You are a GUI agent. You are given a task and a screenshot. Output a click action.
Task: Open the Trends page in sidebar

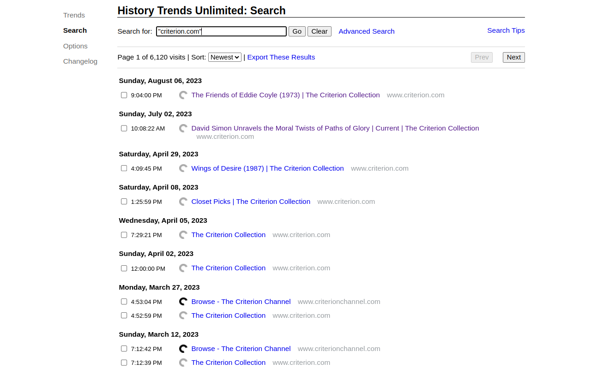point(74,15)
